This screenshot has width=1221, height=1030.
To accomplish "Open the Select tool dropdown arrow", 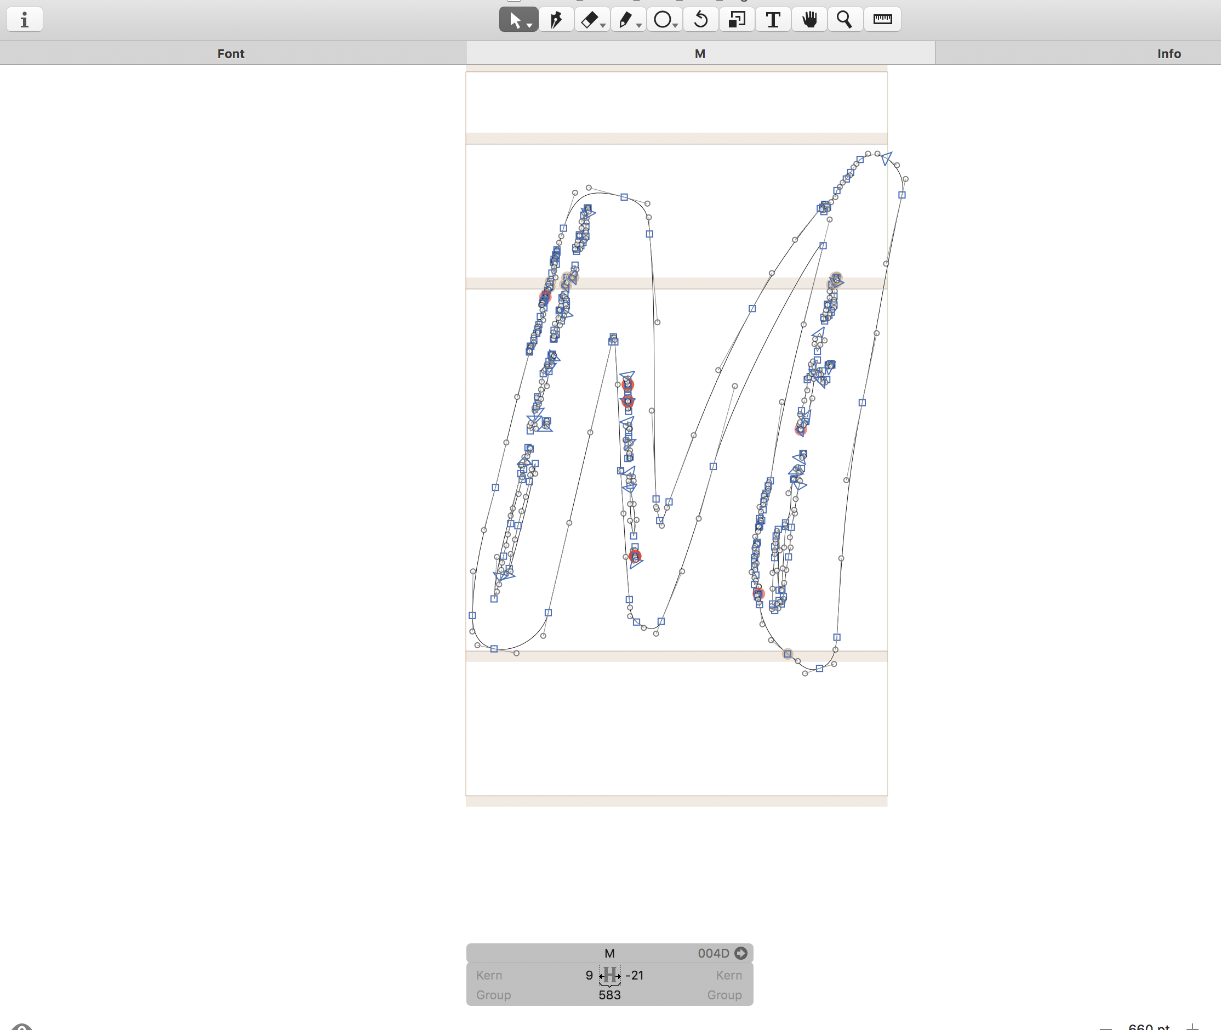I will (x=530, y=26).
